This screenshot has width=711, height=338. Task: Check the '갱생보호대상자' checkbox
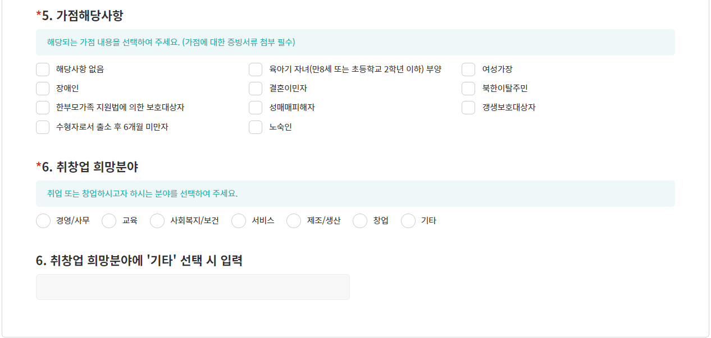pyautogui.click(x=468, y=108)
